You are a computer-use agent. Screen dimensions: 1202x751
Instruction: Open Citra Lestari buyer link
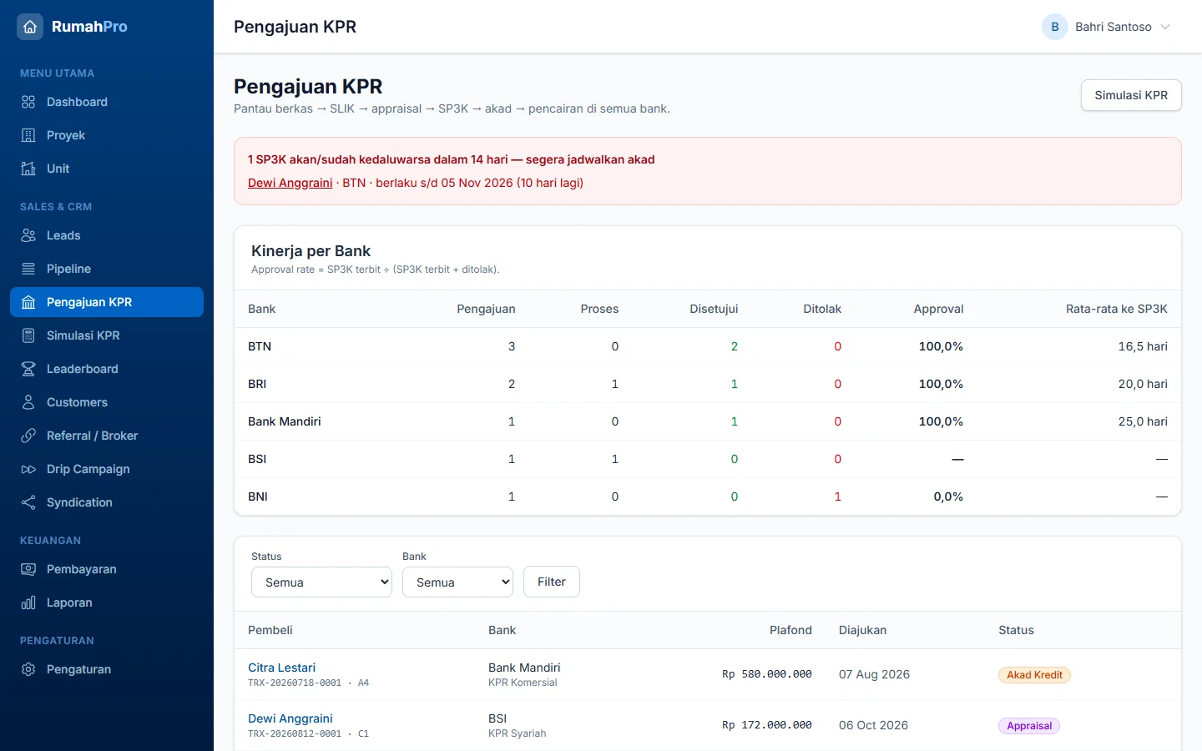point(281,668)
